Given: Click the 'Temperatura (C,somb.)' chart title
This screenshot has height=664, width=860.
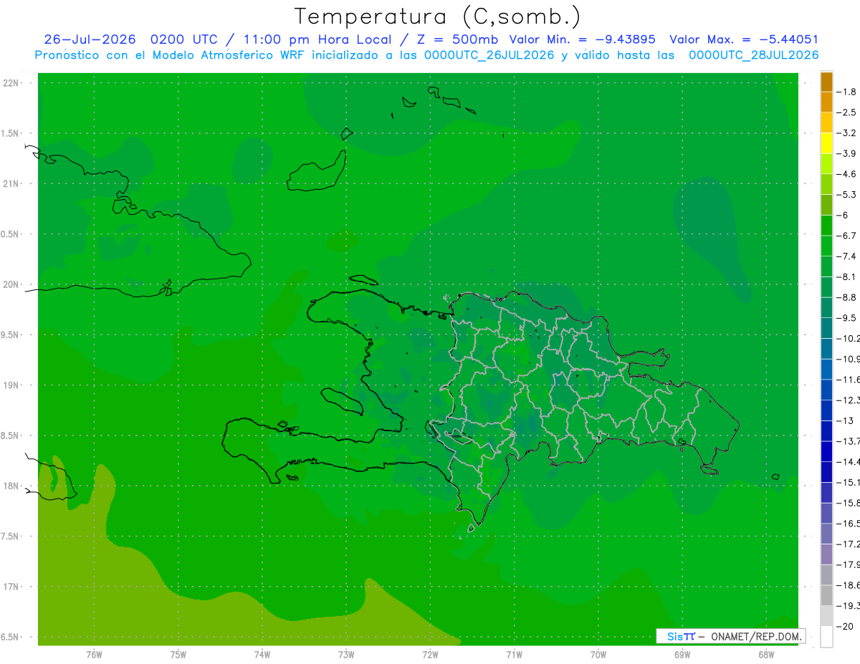Looking at the screenshot, I should 438,16.
